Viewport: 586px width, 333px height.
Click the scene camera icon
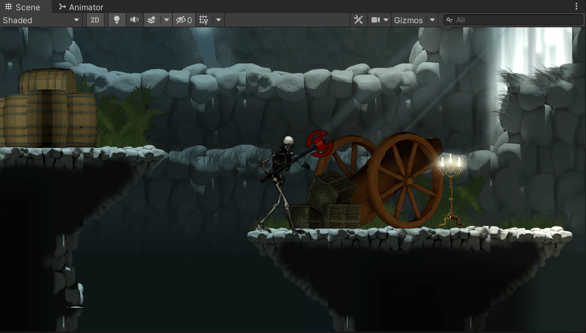click(x=375, y=20)
